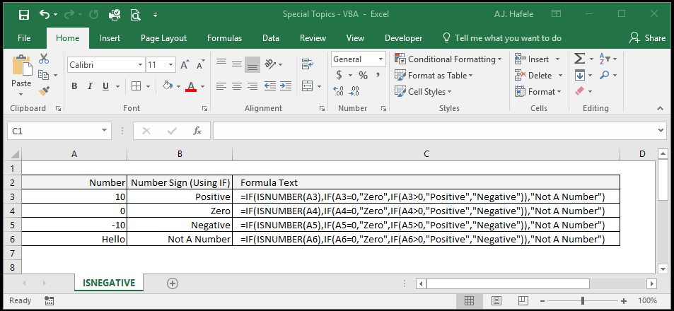Open the Paste options dropdown arrow
This screenshot has height=311, width=674.
[21, 94]
